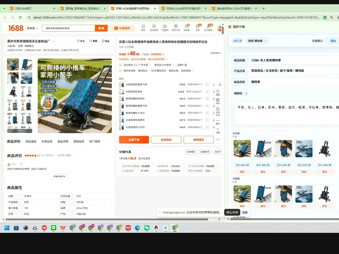
Task: Open the 找本店 search scope dropdown
Action: point(33,28)
